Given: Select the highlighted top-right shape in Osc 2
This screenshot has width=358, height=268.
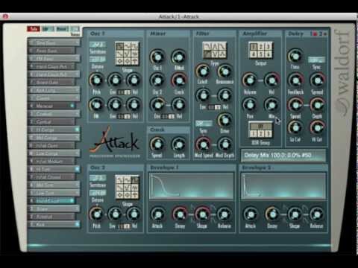Looking at the screenshot, I should click(135, 179).
